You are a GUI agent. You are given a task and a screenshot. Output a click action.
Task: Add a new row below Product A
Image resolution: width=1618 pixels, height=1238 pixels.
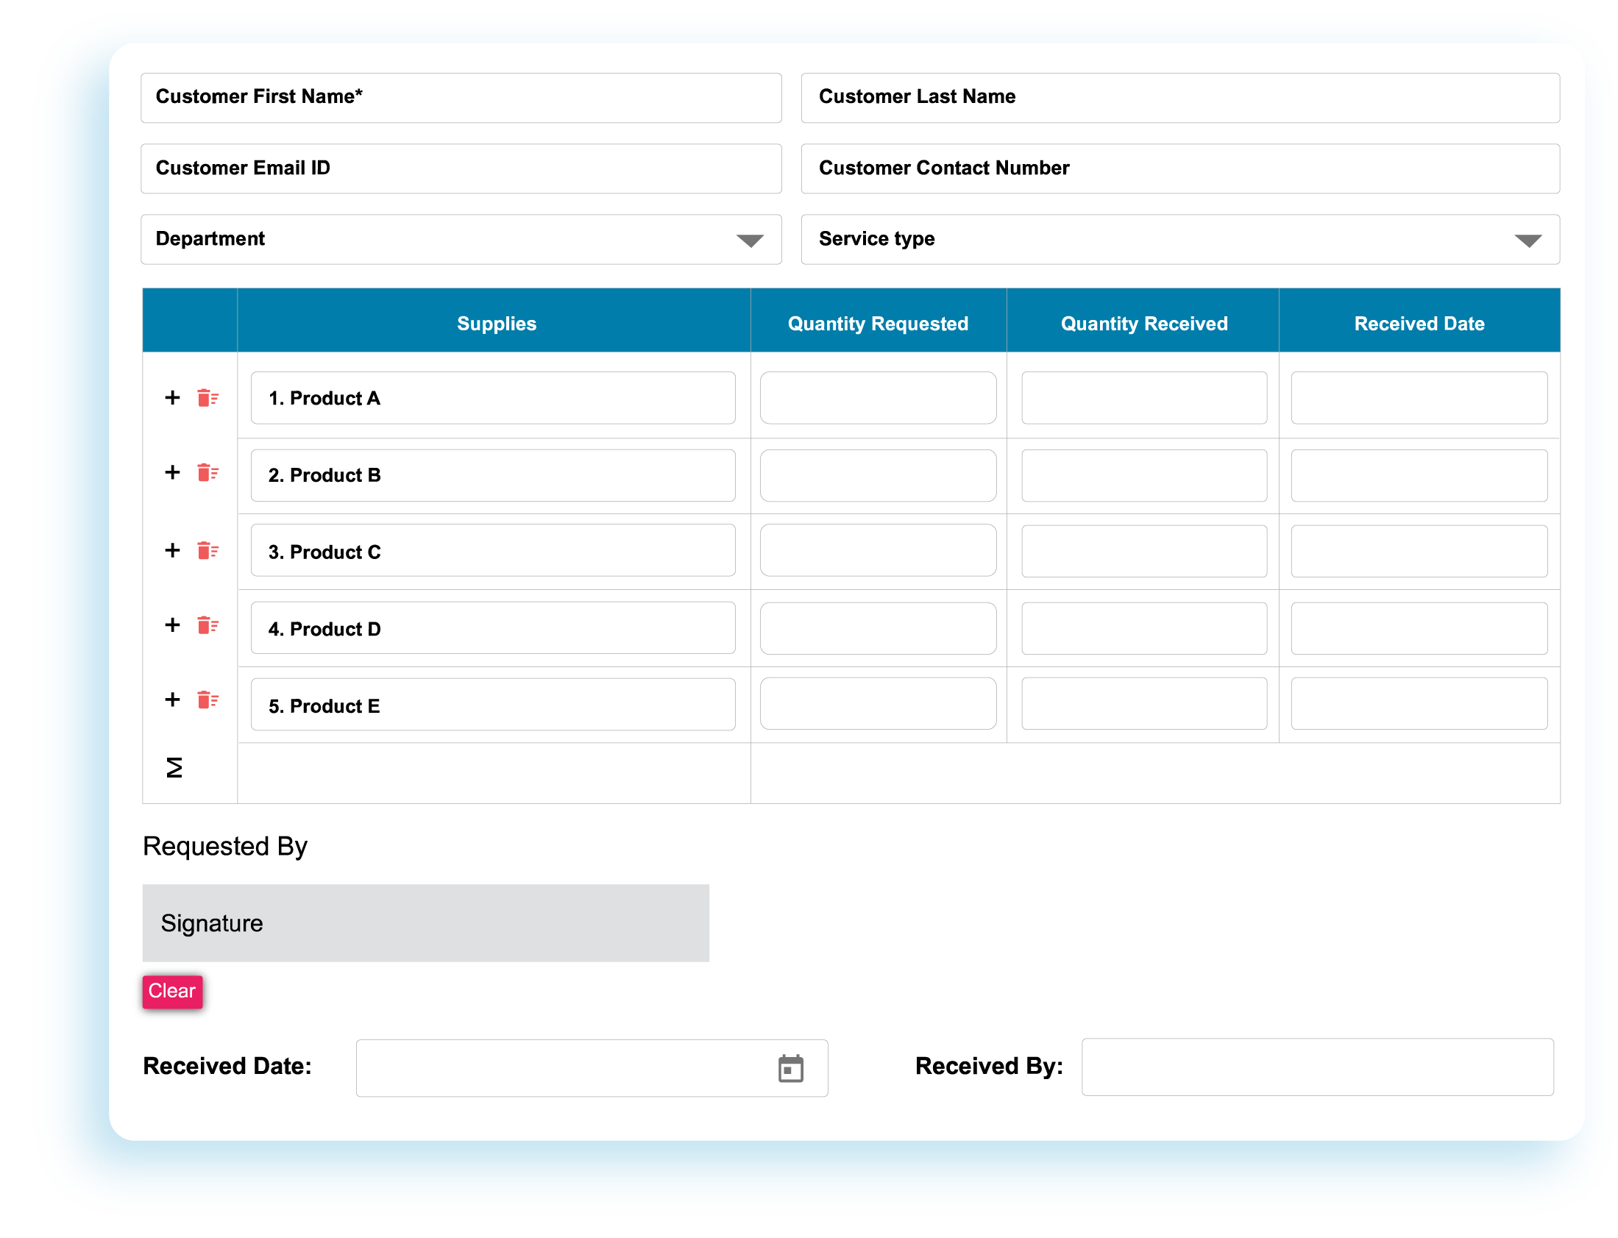171,398
